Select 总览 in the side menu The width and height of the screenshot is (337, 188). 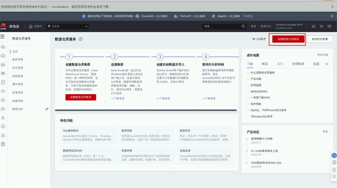click(15, 51)
